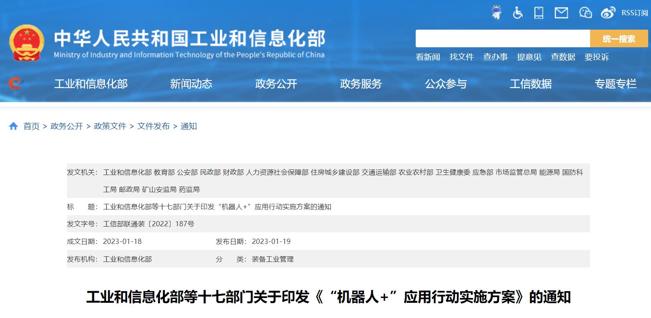Go to 政策文件 in breadcrumb
This screenshot has width=651, height=318.
tap(110, 126)
